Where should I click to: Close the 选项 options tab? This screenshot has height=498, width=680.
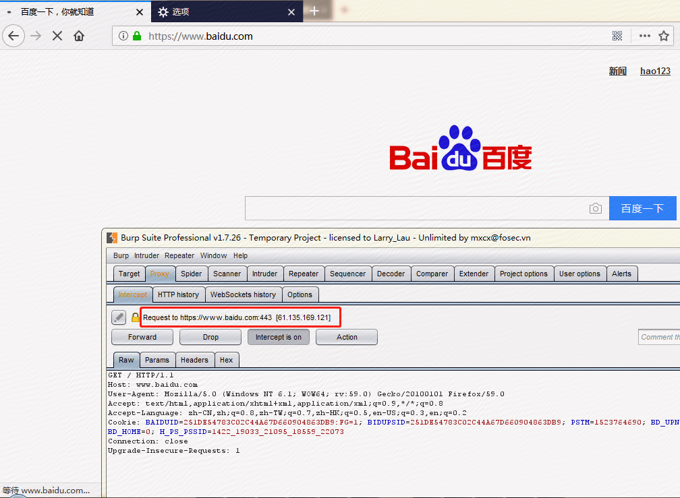tap(291, 12)
